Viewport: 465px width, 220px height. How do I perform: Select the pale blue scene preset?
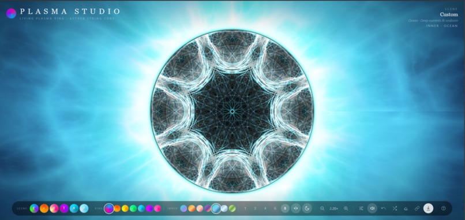(x=84, y=208)
